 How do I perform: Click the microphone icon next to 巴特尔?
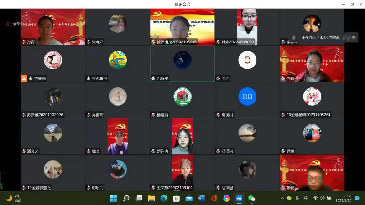click(x=153, y=78)
